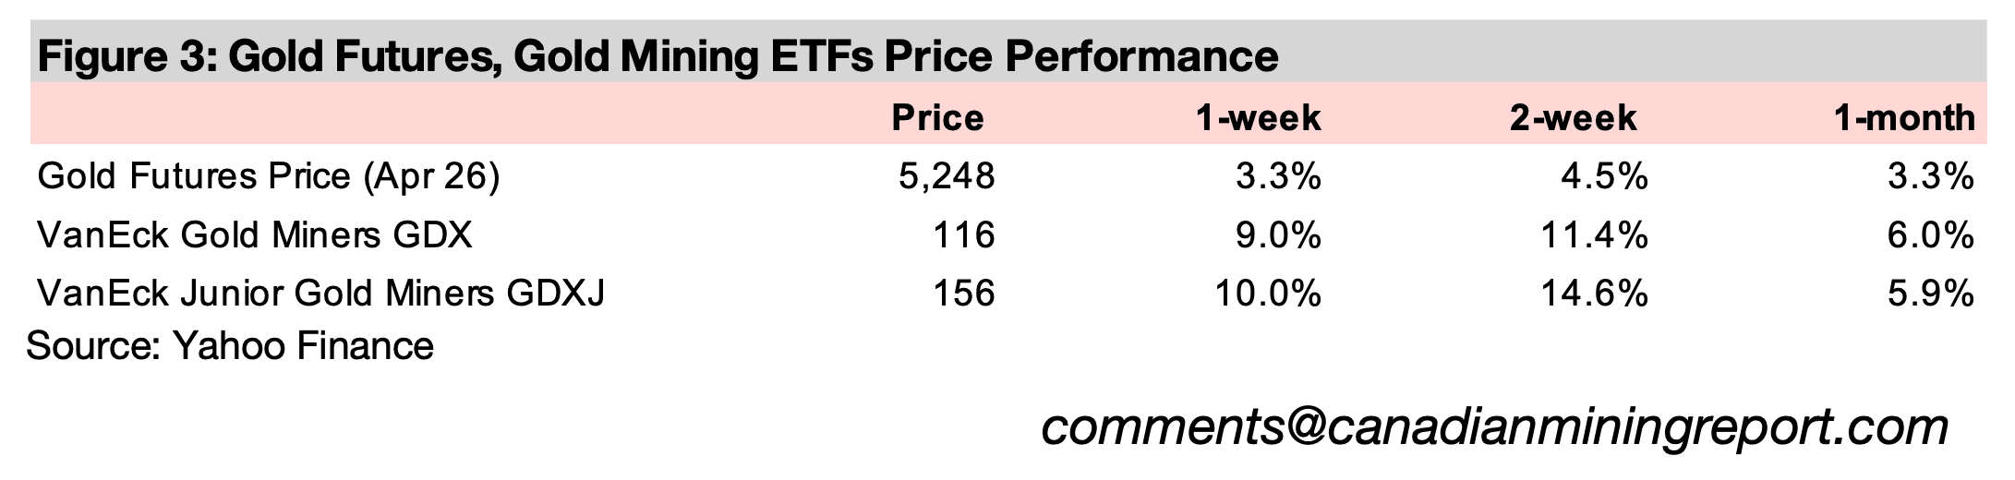Click the GDXJ 2-week value 14.6%
Viewport: 2015px width, 480px height.
pyautogui.click(x=1595, y=294)
